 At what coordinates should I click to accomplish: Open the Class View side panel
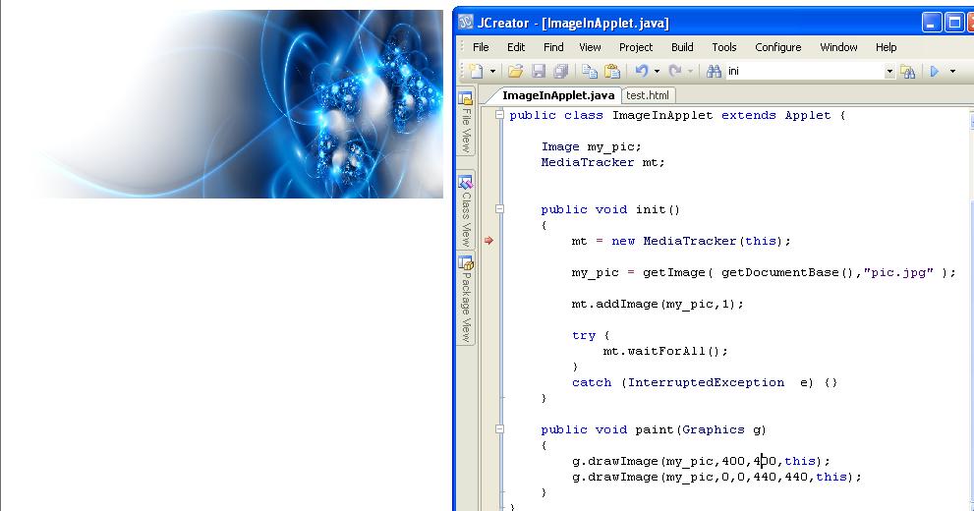(x=466, y=210)
